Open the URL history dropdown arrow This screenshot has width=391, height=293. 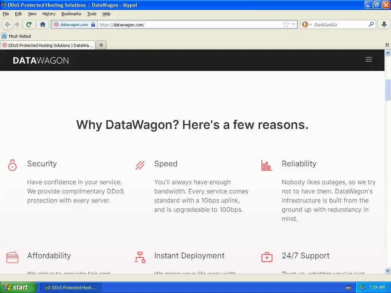click(x=294, y=24)
